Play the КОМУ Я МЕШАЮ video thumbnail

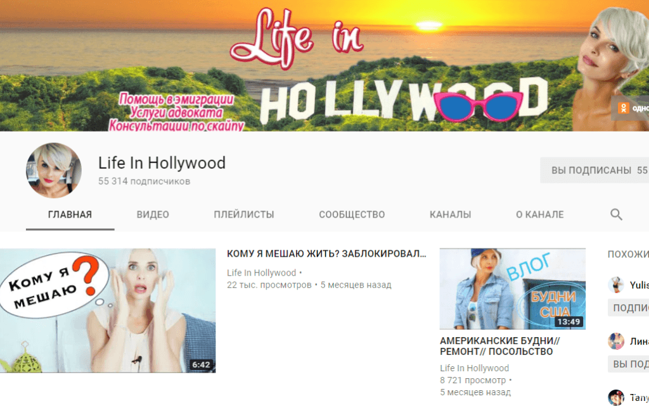click(x=108, y=310)
